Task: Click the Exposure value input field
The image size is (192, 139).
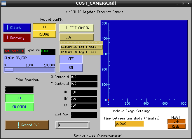Action: [x=48, y=51]
